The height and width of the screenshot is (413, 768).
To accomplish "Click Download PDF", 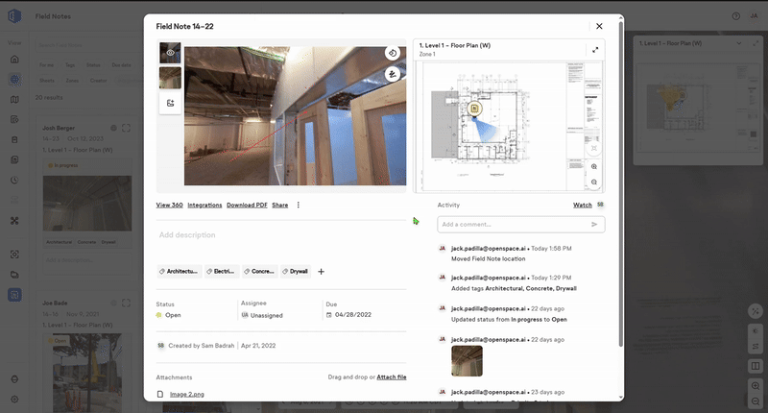I will [247, 206].
